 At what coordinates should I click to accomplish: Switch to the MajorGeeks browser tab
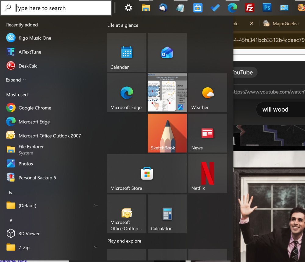[283, 23]
